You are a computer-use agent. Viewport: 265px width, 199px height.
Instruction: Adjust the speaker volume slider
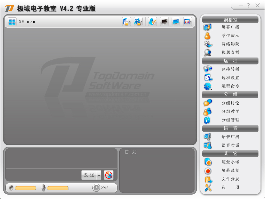click(x=26, y=188)
